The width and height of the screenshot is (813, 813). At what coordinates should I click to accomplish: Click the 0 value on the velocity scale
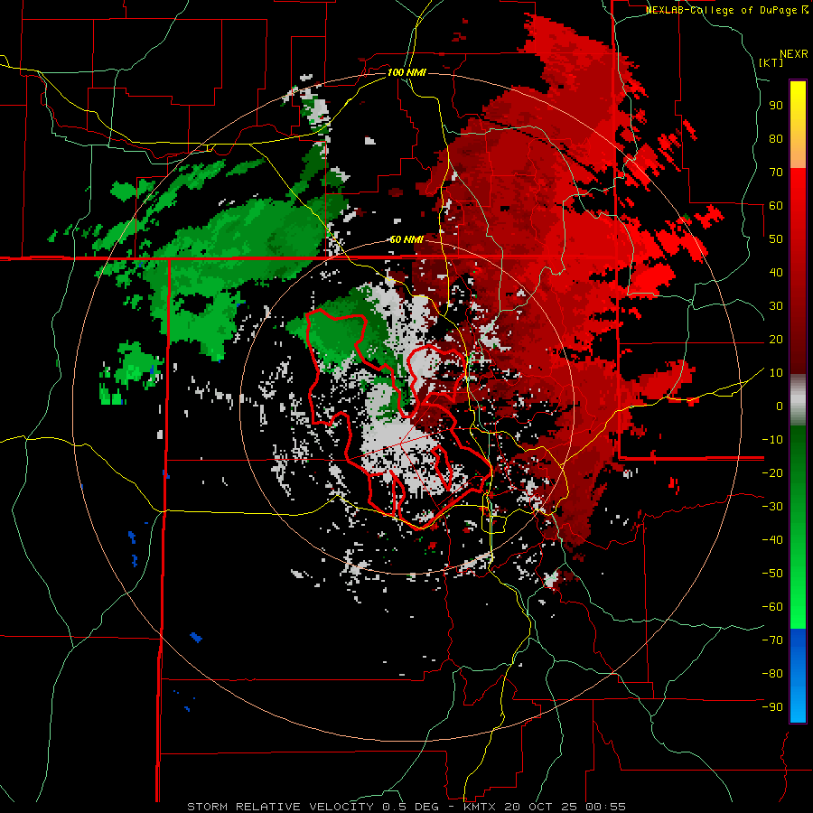780,406
